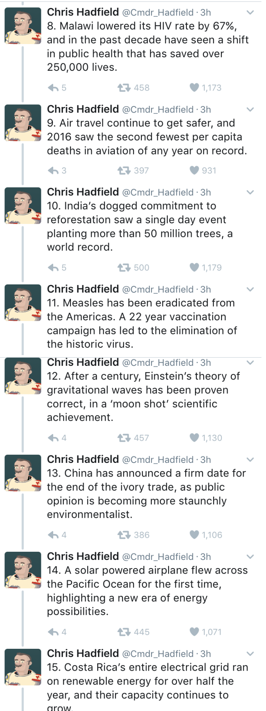The image size is (266, 711).
Task: Retweet the Malawi HIV rate tweet
Action: [124, 88]
